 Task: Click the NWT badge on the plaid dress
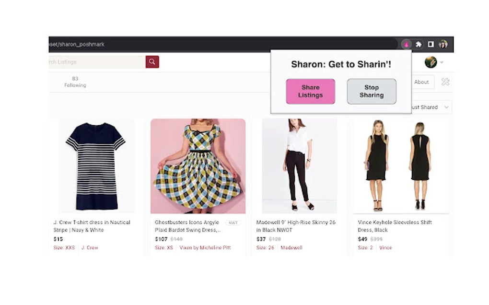pos(233,222)
